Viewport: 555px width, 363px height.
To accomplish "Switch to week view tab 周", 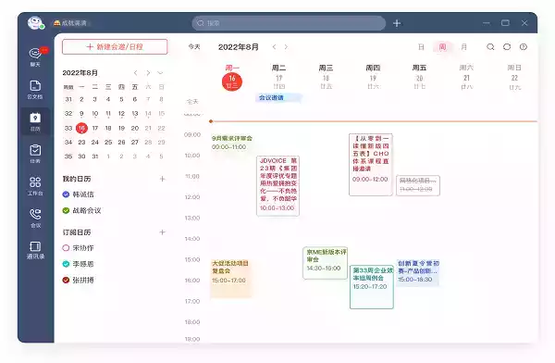I will pos(442,47).
